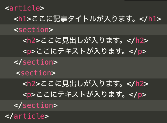Click the first closing section tag

point(36,62)
